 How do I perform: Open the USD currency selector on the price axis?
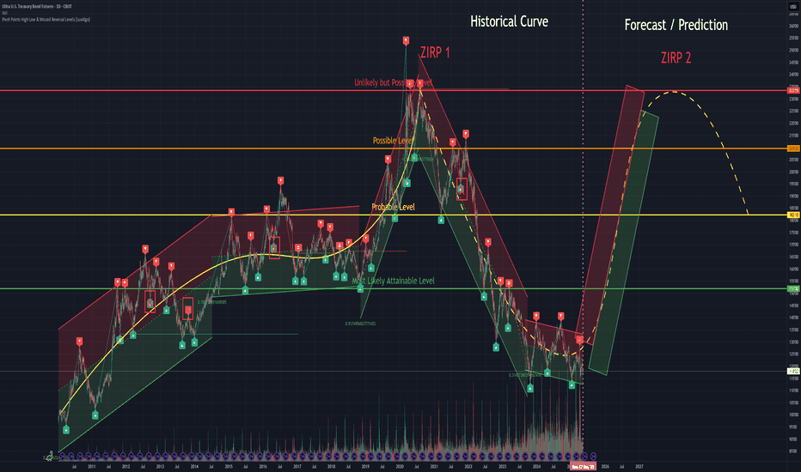click(793, 6)
